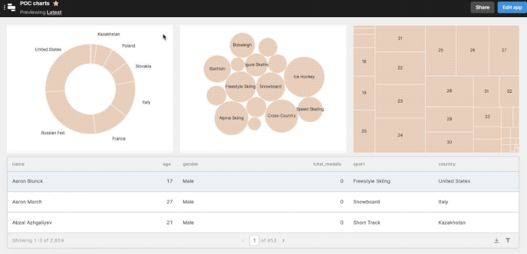Open the Latest version link
Screen dimensions: 527x254
coord(54,12)
